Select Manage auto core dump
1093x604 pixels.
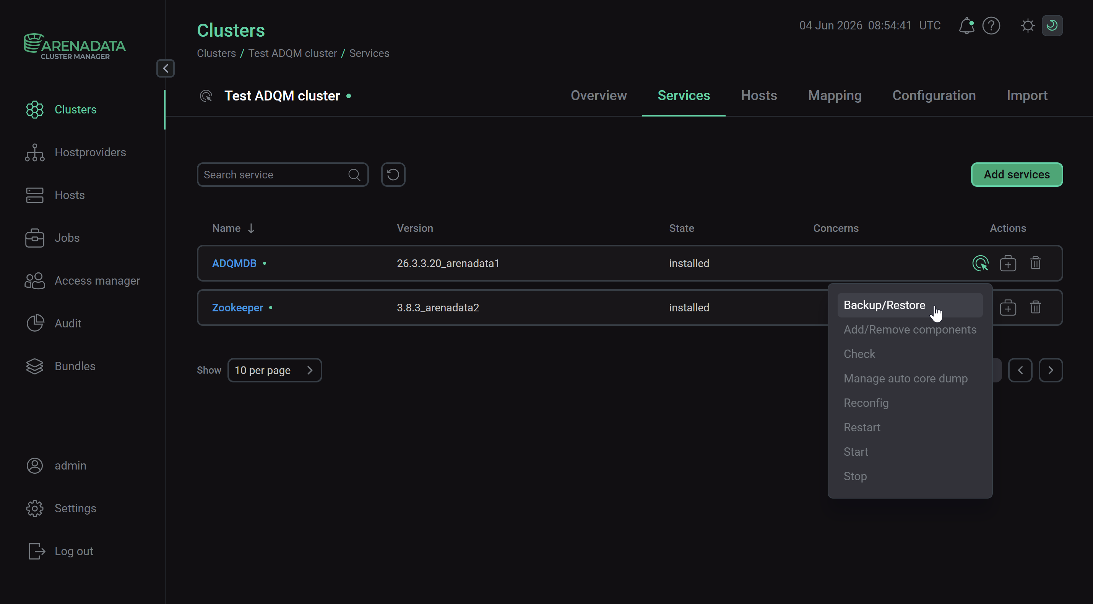click(x=910, y=379)
